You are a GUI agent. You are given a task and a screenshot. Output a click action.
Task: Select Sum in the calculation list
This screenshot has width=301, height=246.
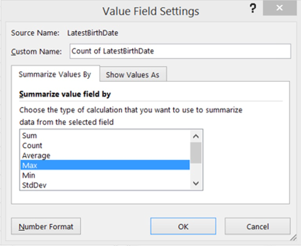(29, 136)
